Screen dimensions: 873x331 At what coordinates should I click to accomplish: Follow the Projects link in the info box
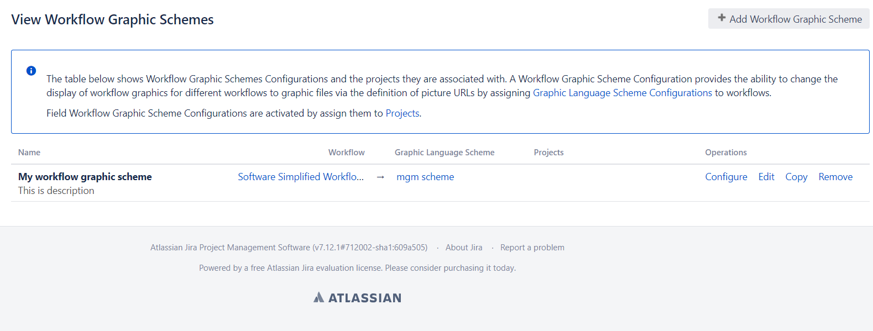[x=402, y=113]
